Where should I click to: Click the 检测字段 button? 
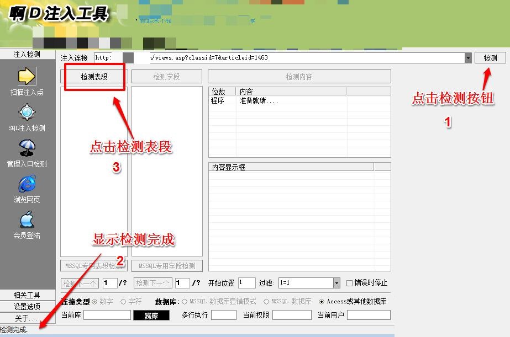166,77
